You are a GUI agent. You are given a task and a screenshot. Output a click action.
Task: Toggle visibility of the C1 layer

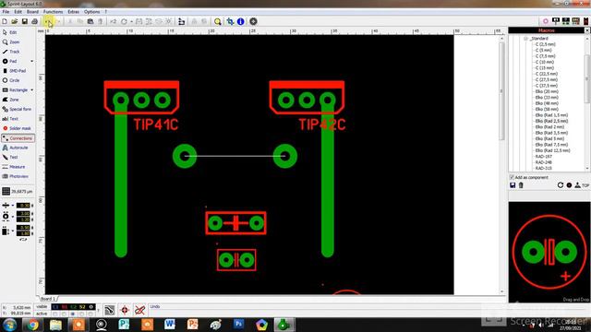(x=55, y=307)
